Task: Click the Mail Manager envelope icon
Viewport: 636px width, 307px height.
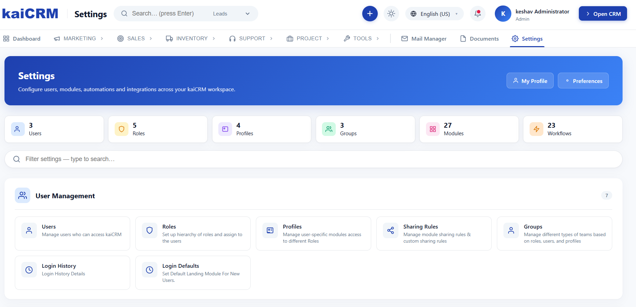Action: tap(405, 39)
